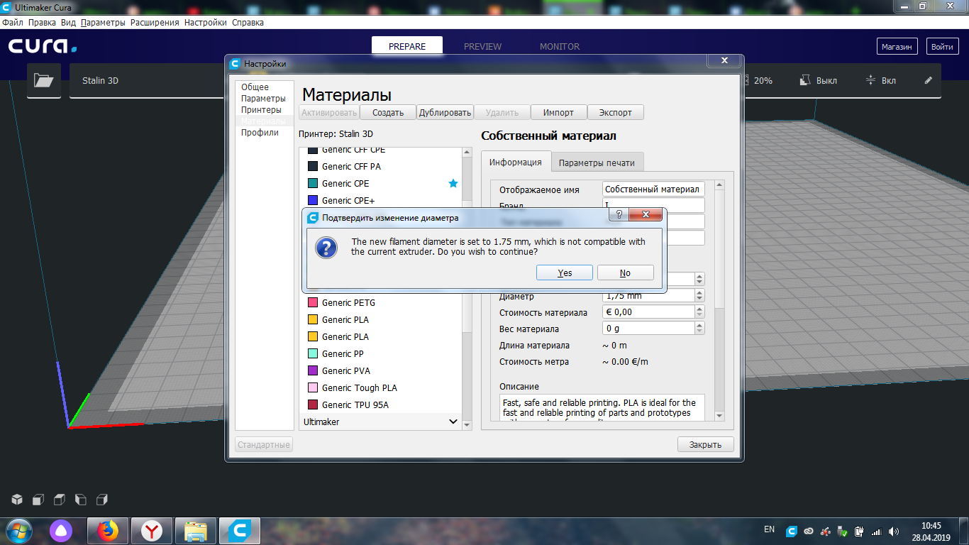Image resolution: width=969 pixels, height=545 pixels.
Task: Click the Отображаемое имя input field
Action: click(x=653, y=189)
